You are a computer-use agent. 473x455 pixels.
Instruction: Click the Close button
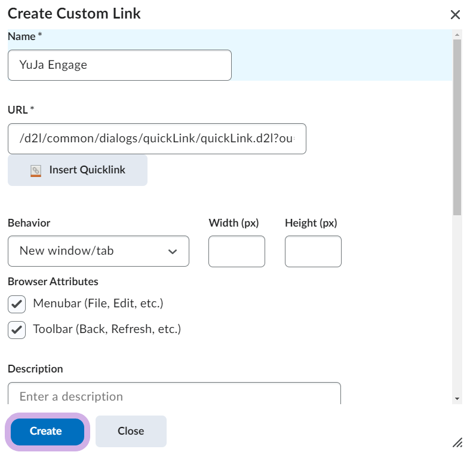coord(131,431)
